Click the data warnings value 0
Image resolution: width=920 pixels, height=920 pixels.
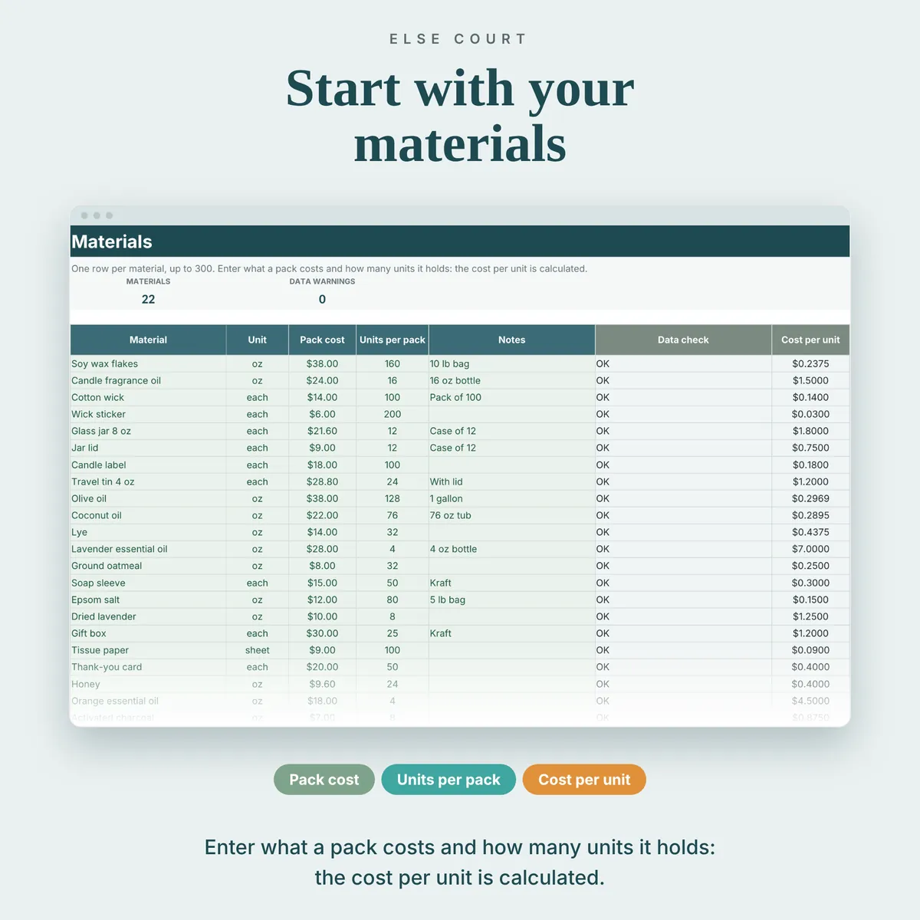point(322,299)
